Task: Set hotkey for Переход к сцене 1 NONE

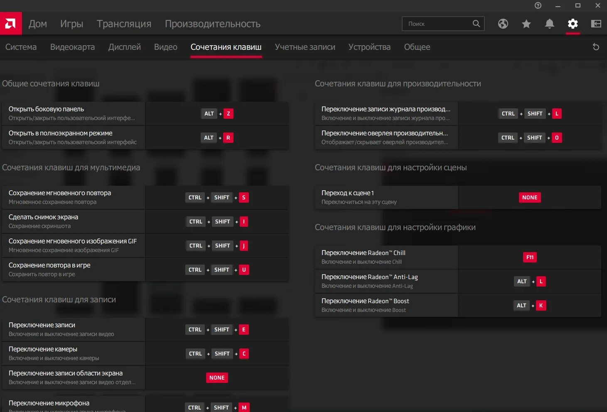Action: tap(529, 197)
